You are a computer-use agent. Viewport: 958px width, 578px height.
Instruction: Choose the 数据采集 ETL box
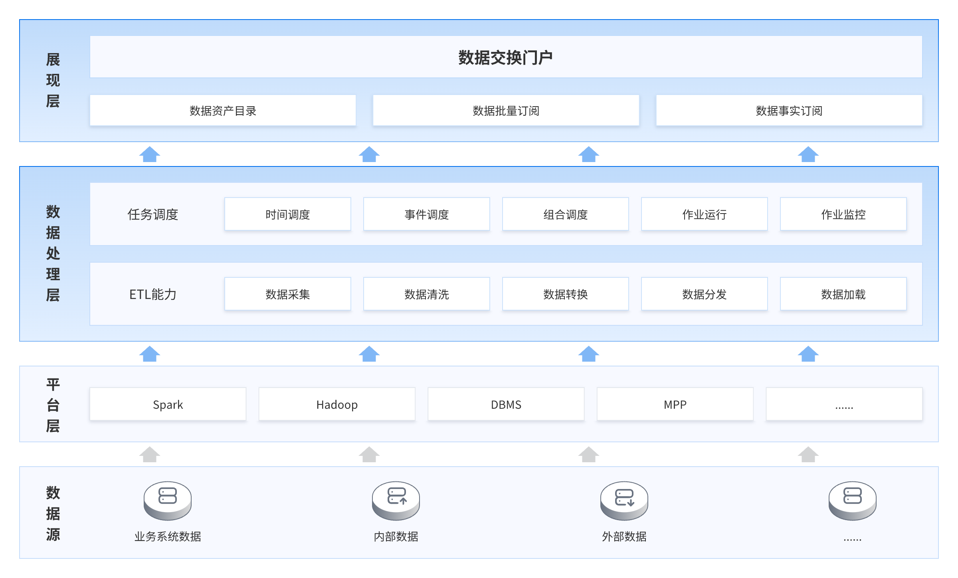click(287, 294)
